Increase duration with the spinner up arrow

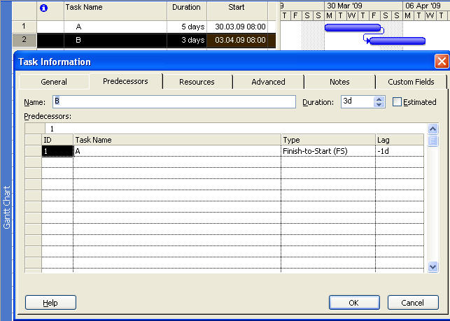point(379,99)
